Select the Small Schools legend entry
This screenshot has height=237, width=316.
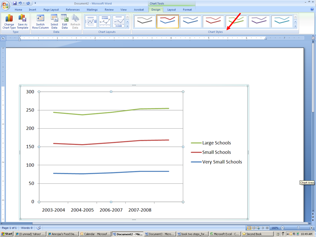tap(211, 152)
